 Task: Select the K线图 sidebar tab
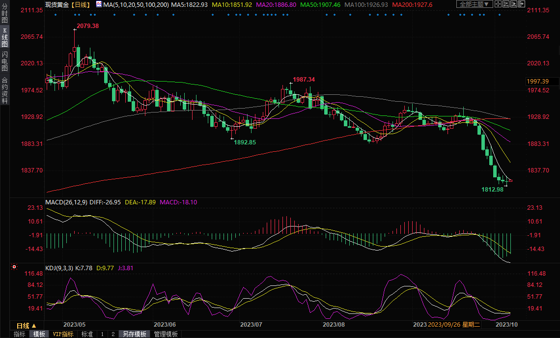point(4,40)
